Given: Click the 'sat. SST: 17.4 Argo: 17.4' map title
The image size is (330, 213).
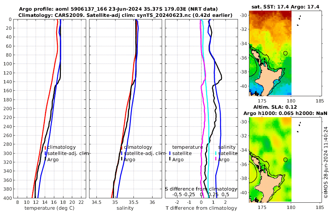Looking at the screenshot, I should click(x=285, y=7).
